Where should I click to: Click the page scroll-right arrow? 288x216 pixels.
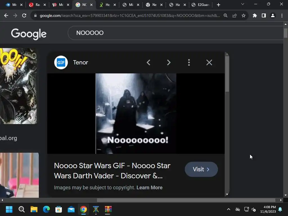pos(281,200)
